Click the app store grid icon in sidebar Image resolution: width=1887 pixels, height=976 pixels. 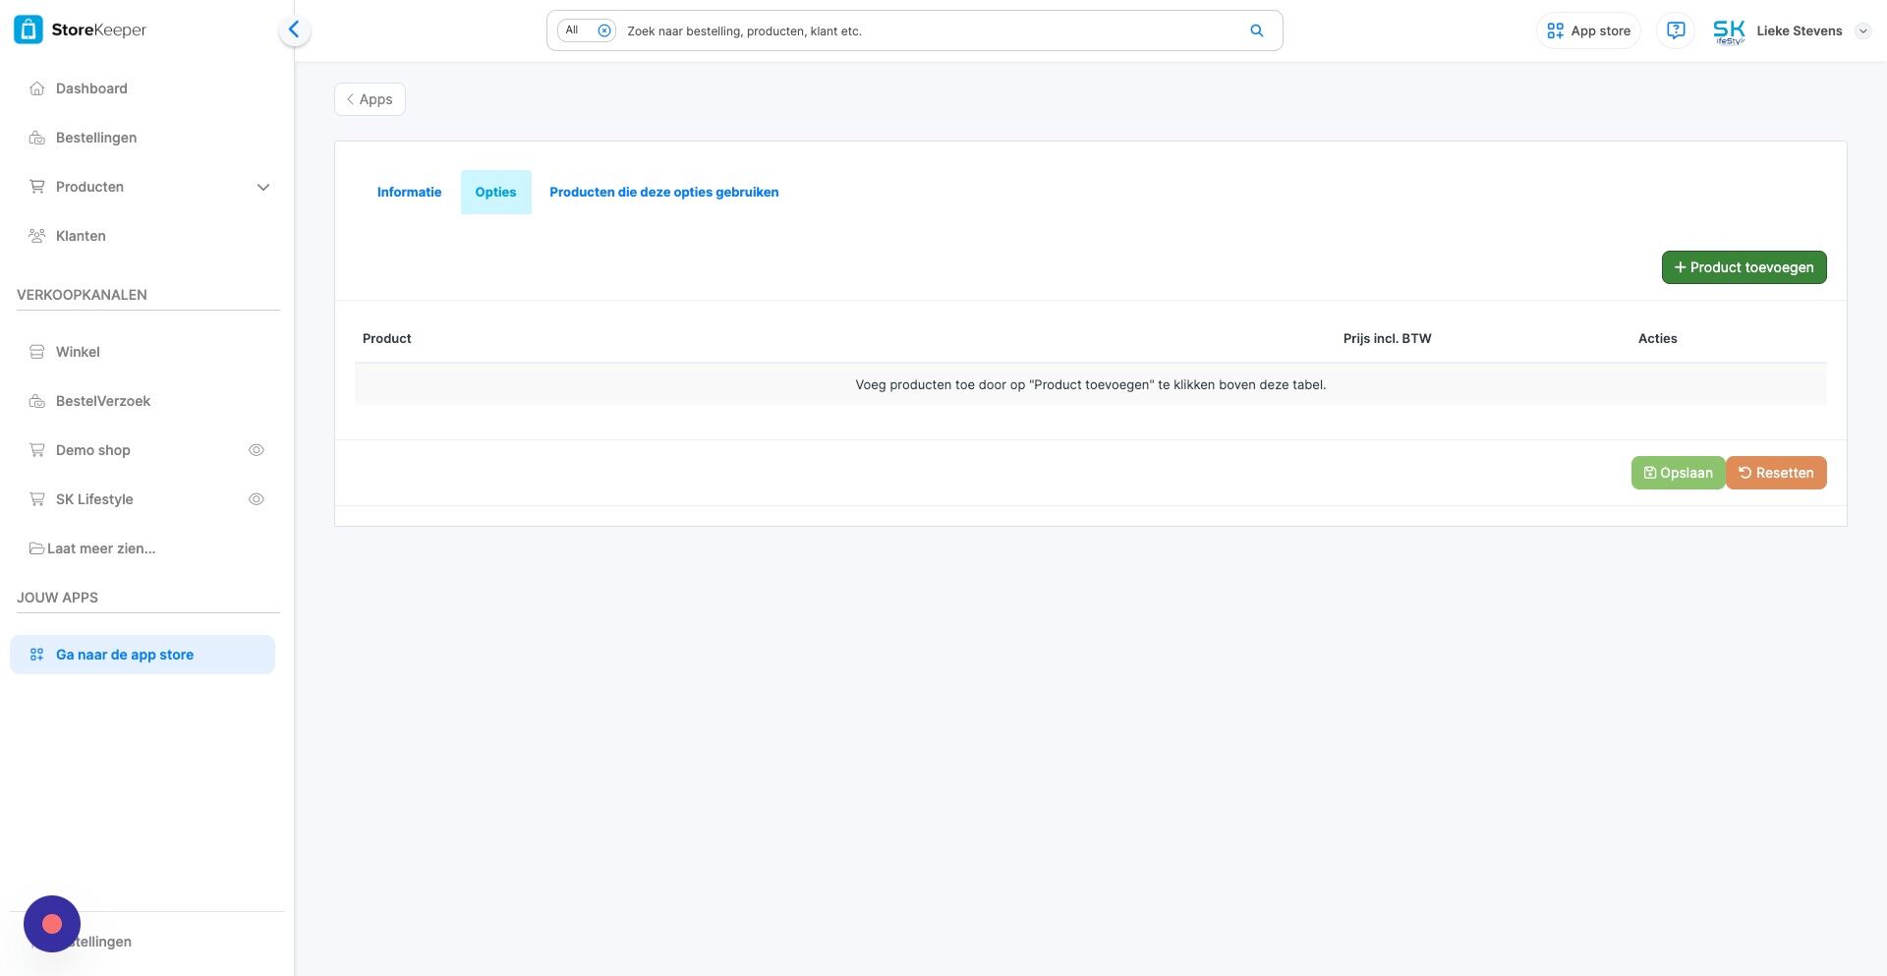(37, 655)
